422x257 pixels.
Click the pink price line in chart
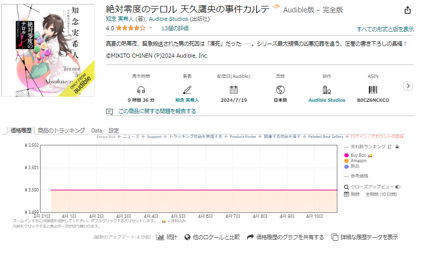coord(194,190)
